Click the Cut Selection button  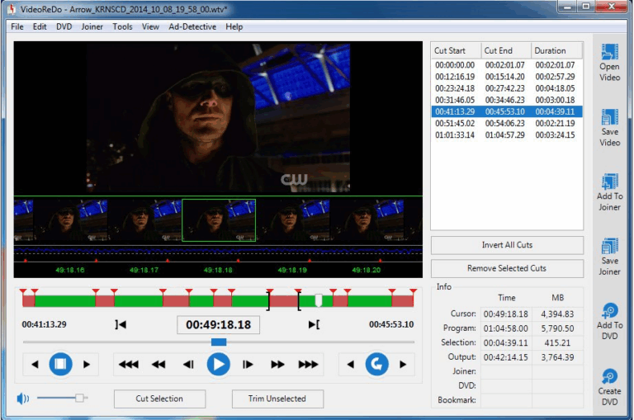click(159, 399)
